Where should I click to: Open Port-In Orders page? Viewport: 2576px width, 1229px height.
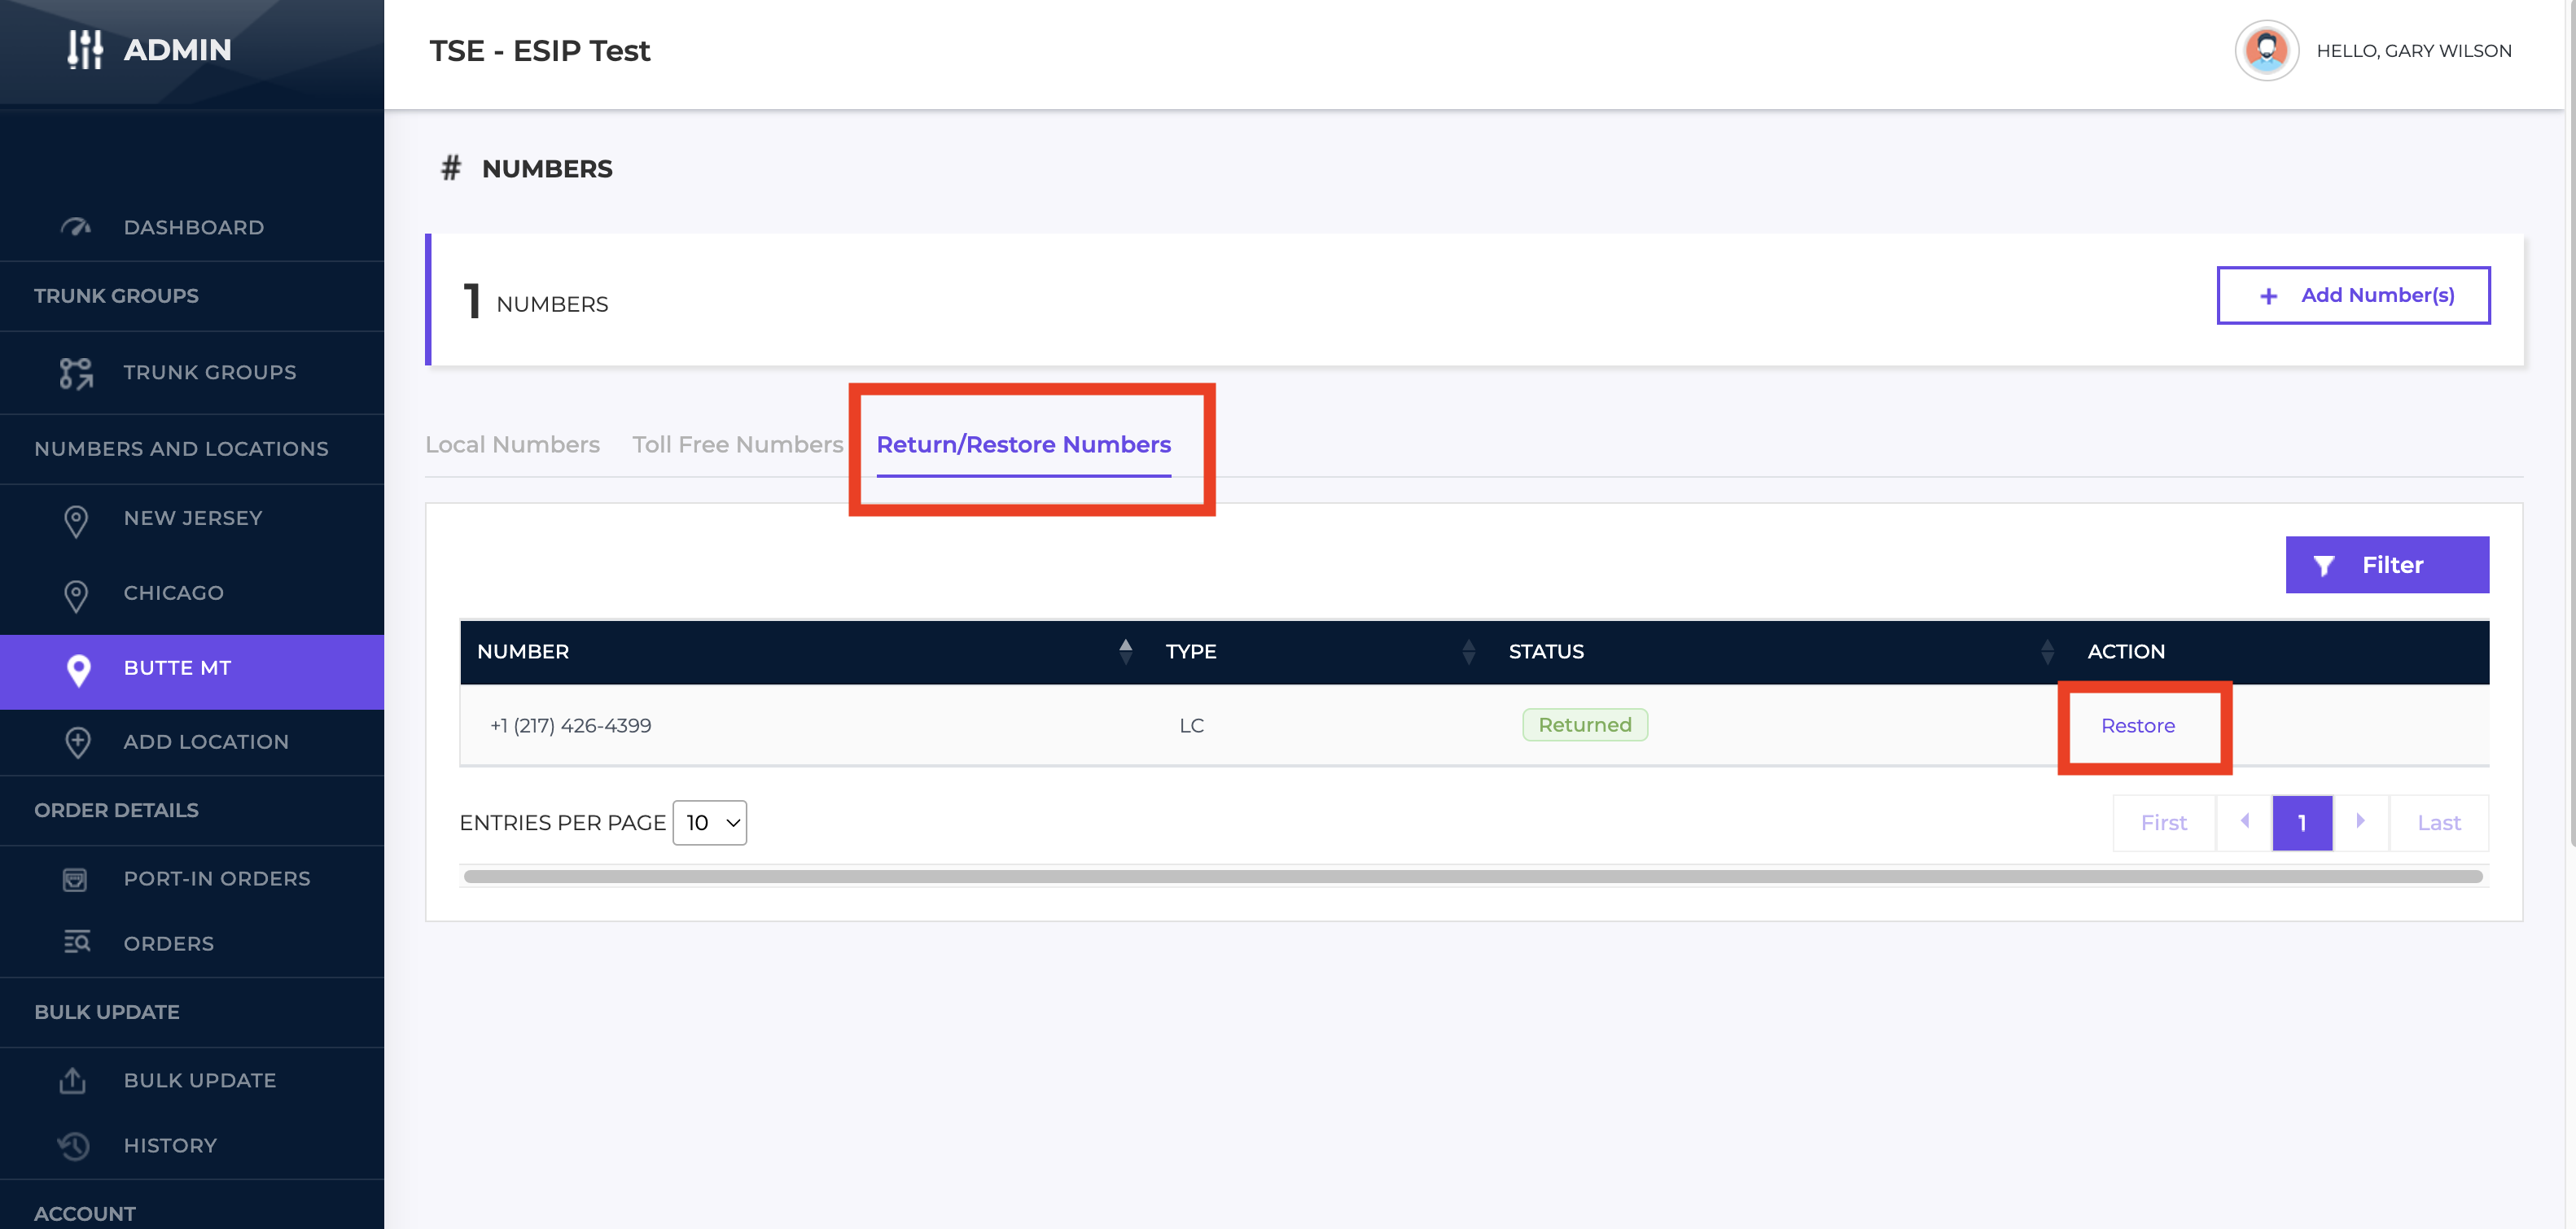pyautogui.click(x=192, y=879)
